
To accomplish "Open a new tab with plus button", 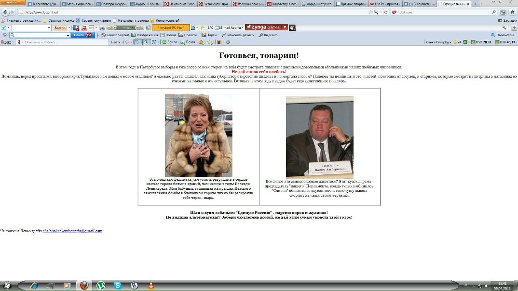I will click(475, 4).
